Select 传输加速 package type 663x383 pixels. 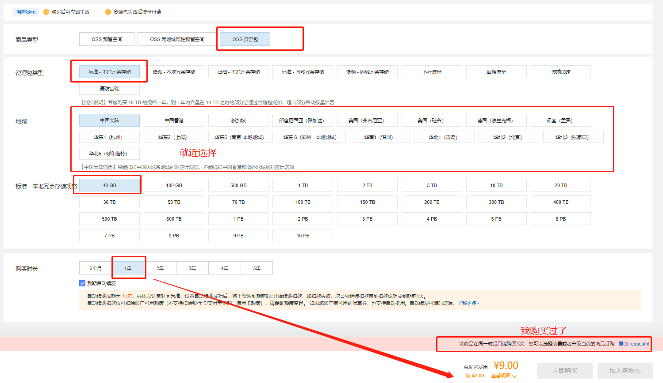561,72
